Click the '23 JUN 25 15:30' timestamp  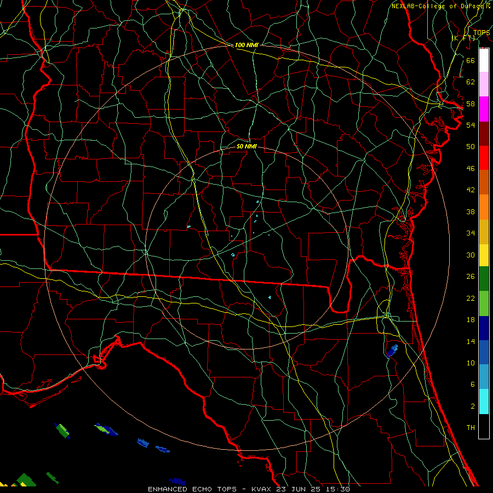313,489
